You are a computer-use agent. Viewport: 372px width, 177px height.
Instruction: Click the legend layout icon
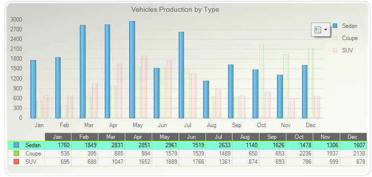[x=318, y=30]
